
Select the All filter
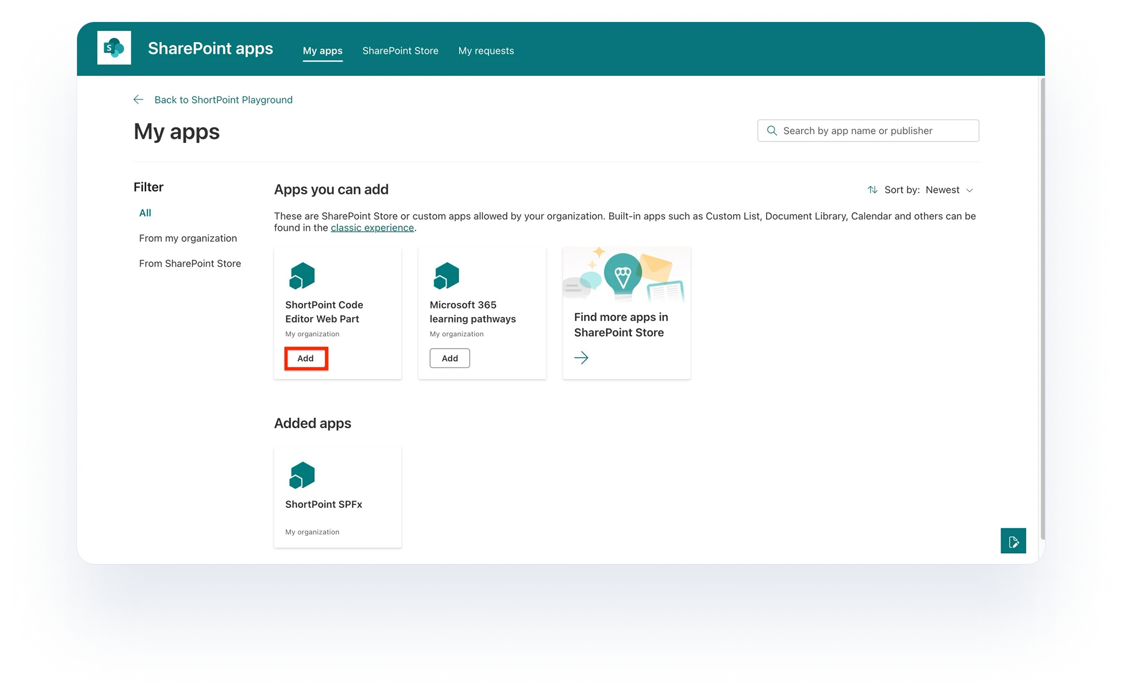[145, 213]
